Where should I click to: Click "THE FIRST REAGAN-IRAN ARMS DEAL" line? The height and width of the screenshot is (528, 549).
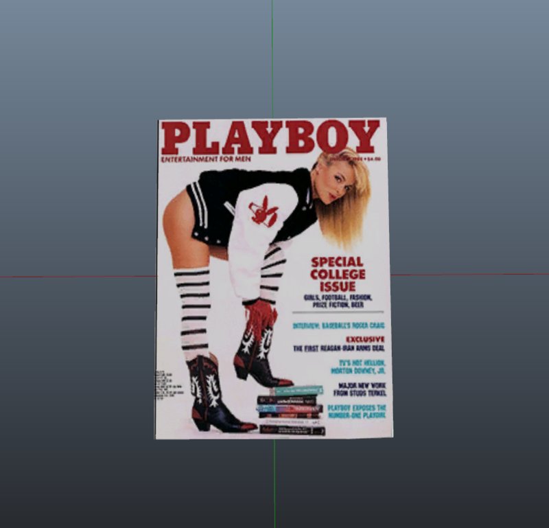pos(339,348)
